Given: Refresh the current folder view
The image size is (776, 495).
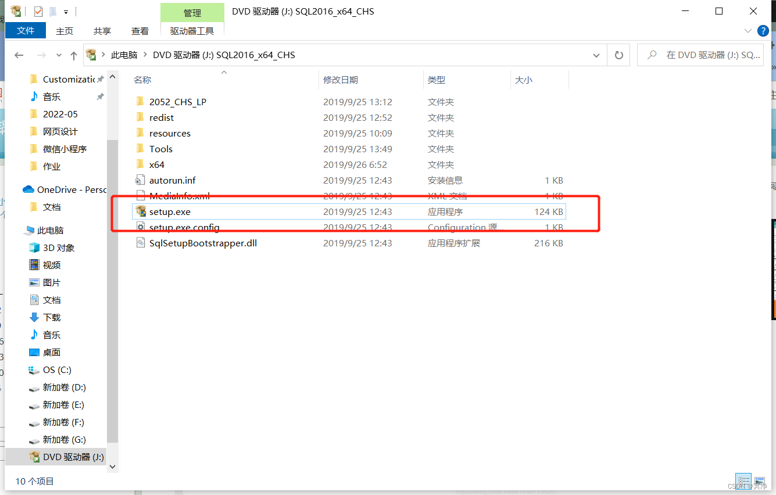Looking at the screenshot, I should pos(618,55).
